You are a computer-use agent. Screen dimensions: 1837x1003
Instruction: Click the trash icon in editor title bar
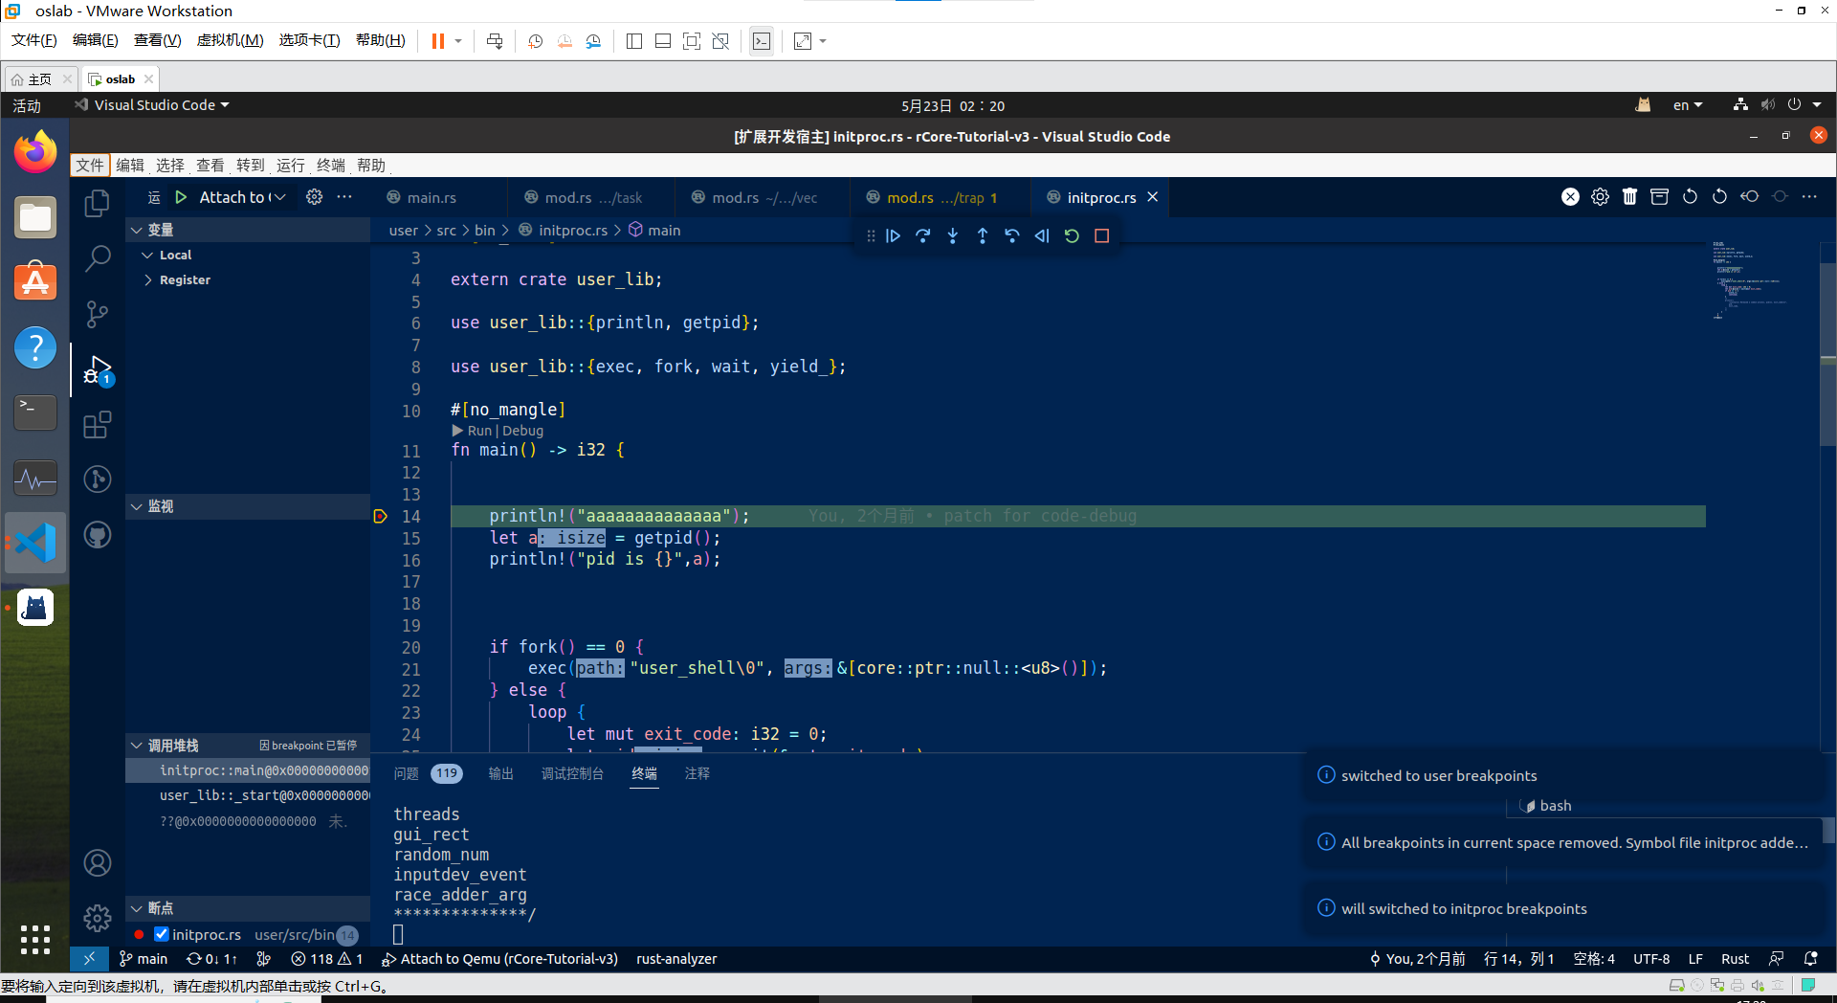point(1629,197)
